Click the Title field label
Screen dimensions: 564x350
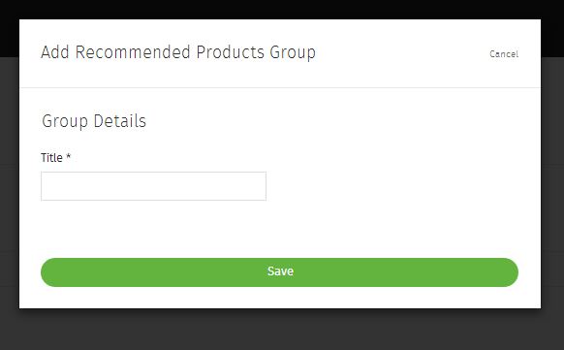click(51, 158)
